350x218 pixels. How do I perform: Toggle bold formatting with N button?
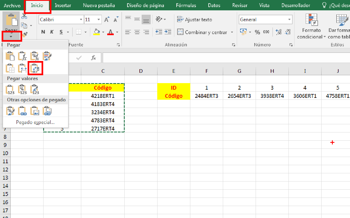(x=43, y=32)
